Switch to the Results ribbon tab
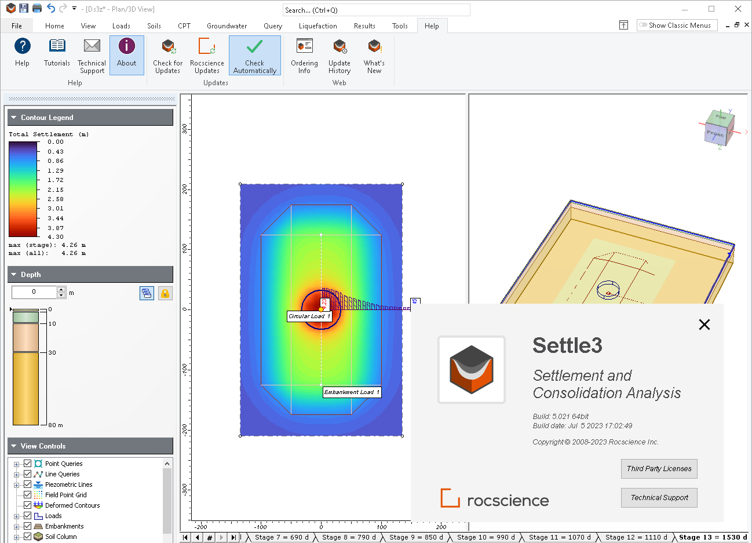Image resolution: width=752 pixels, height=543 pixels. 364,25
